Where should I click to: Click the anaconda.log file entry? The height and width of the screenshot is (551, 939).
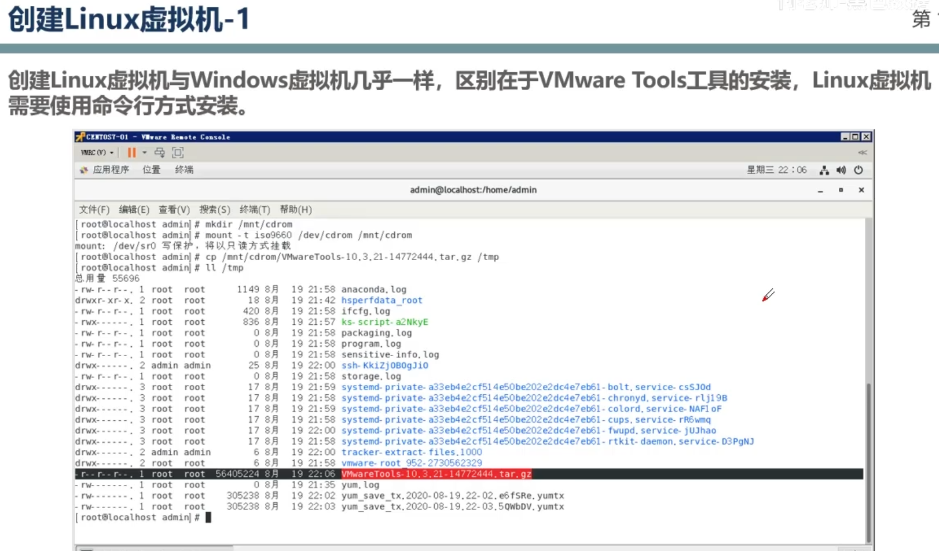tap(374, 290)
